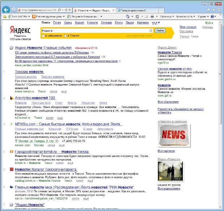Open the Томские новости result title
Image resolution: width=224 pixels, height=211 pixels.
[29, 72]
